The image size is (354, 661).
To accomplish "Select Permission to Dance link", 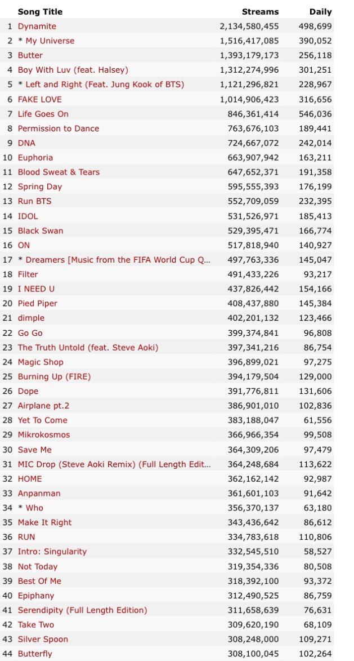I will tap(59, 128).
